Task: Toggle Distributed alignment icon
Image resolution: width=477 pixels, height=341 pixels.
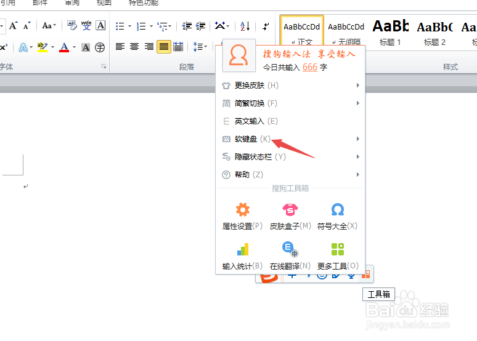Action: [178, 47]
